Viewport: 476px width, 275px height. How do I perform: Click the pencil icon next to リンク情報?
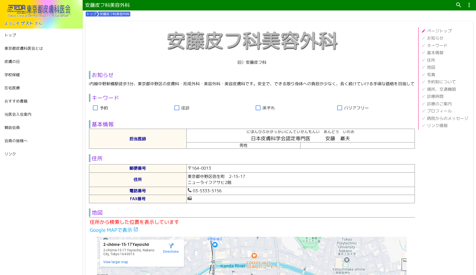click(x=423, y=125)
